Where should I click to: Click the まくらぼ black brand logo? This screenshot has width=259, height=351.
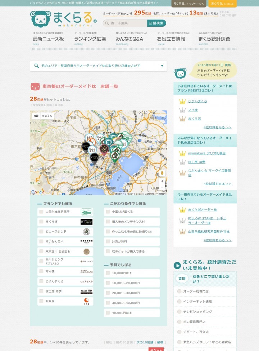[x=86, y=222]
